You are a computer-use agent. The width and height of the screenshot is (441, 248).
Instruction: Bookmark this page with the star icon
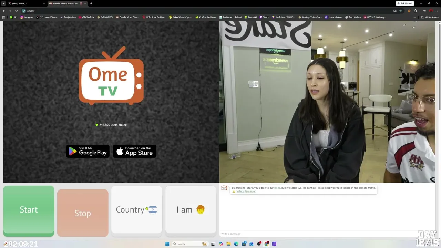pyautogui.click(x=400, y=11)
